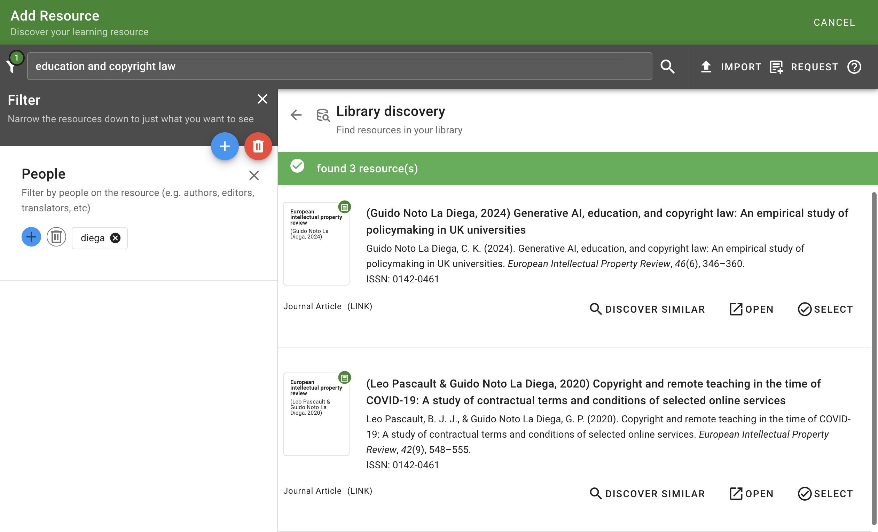Click Cancel in Add Resource header
878x532 pixels.
click(x=834, y=22)
